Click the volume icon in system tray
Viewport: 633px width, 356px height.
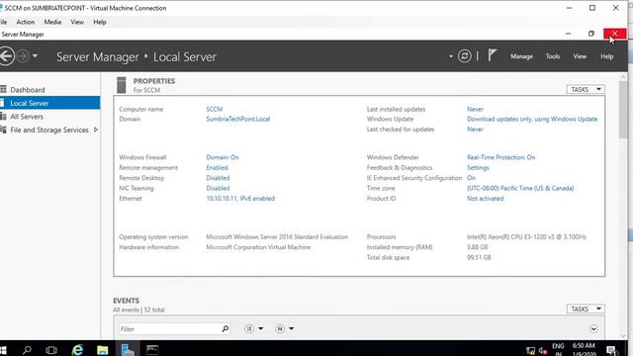543,350
